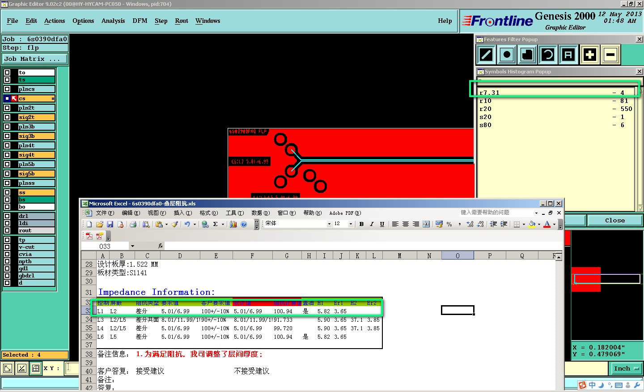
Task: Select the r20 row in Symbols Histogram
Action: 556,109
